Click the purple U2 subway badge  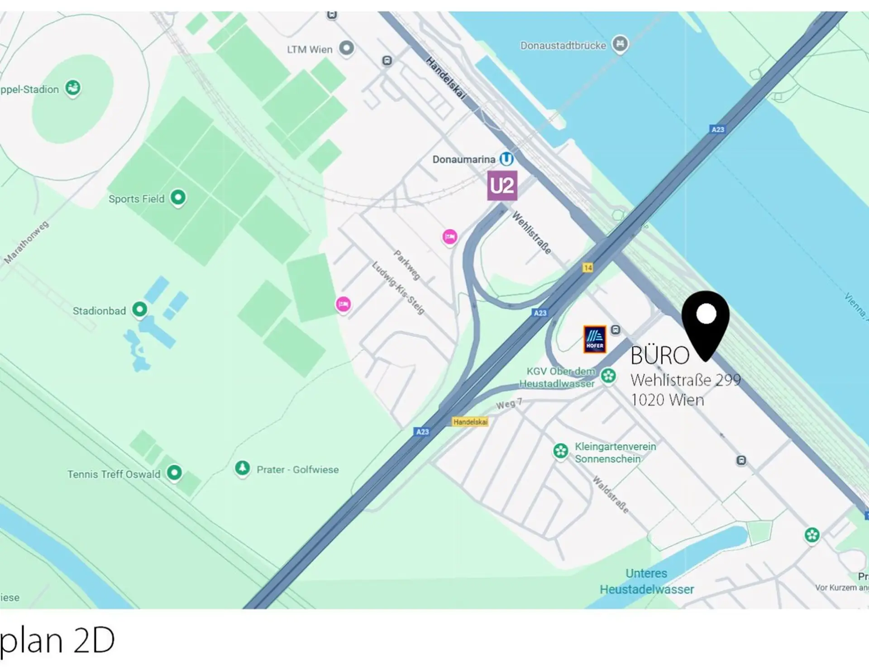[502, 185]
